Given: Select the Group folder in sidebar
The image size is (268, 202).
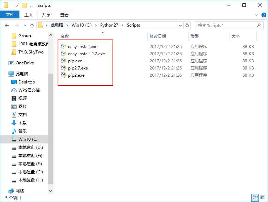Looking at the screenshot, I should click(25, 36).
